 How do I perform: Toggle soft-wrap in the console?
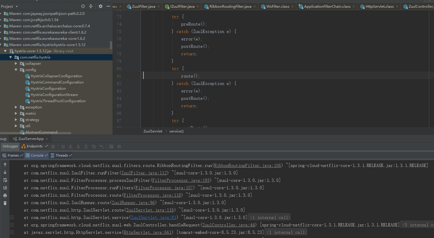point(5,180)
